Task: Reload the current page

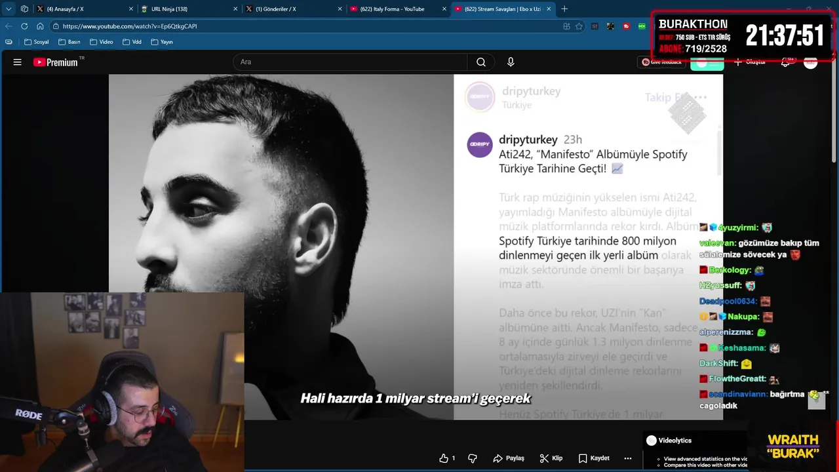Action: (24, 26)
